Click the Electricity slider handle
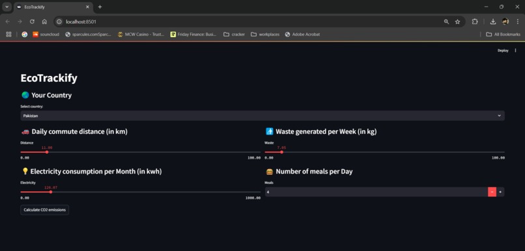 click(x=51, y=192)
